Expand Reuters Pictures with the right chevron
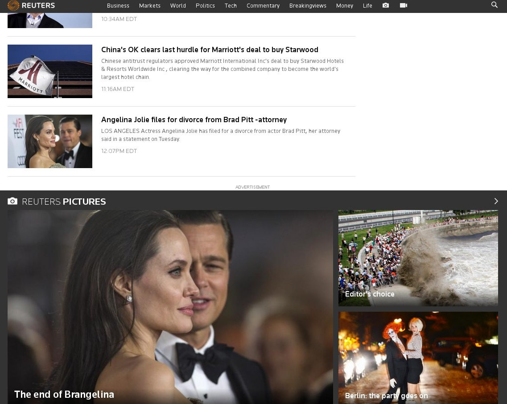The image size is (507, 404). pos(496,202)
